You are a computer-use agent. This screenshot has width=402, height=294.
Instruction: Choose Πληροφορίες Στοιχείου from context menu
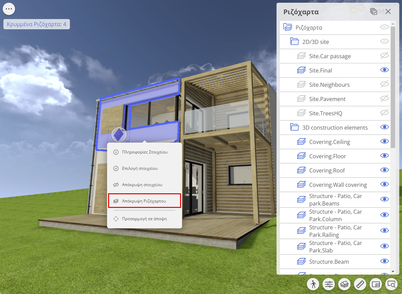point(145,152)
